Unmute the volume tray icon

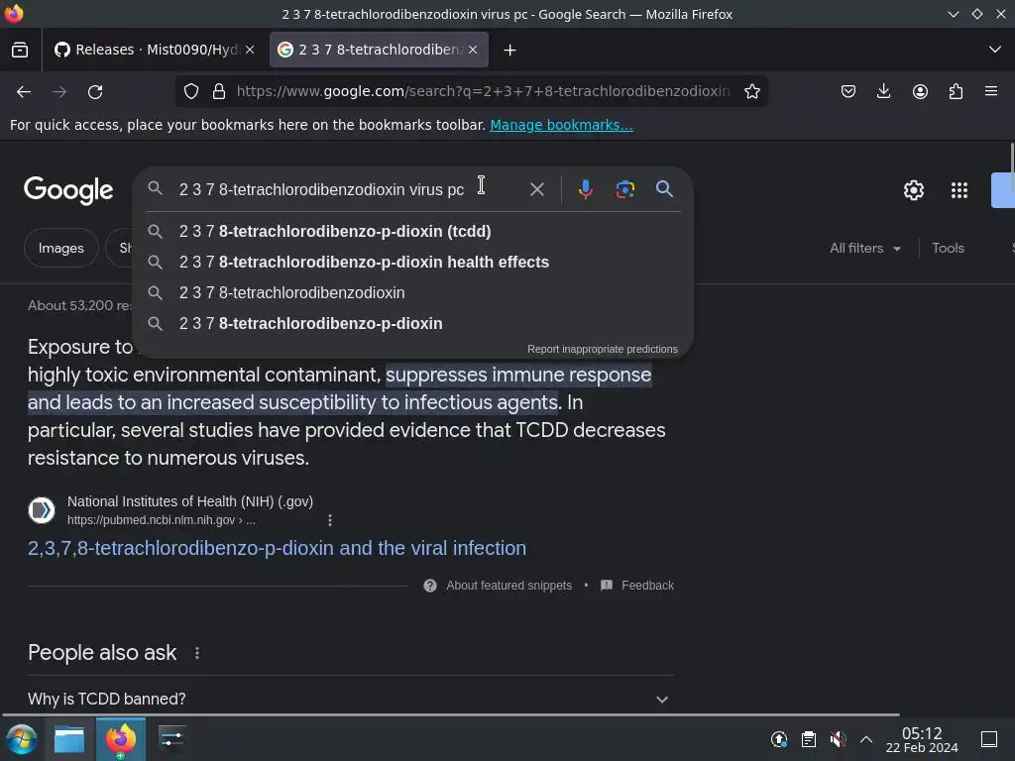click(838, 739)
